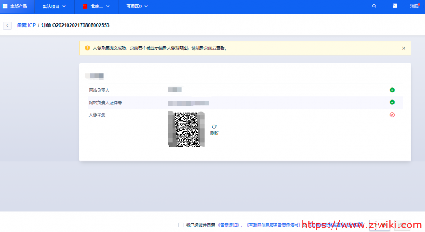Click the 上一步 previous step button
The height and width of the screenshot is (232, 425).
(x=379, y=225)
